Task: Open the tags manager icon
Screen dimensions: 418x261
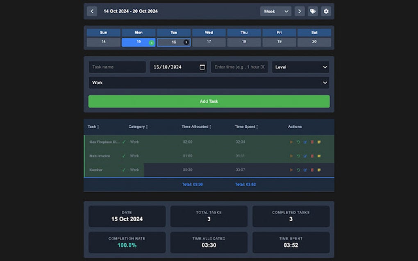Action: [x=313, y=11]
